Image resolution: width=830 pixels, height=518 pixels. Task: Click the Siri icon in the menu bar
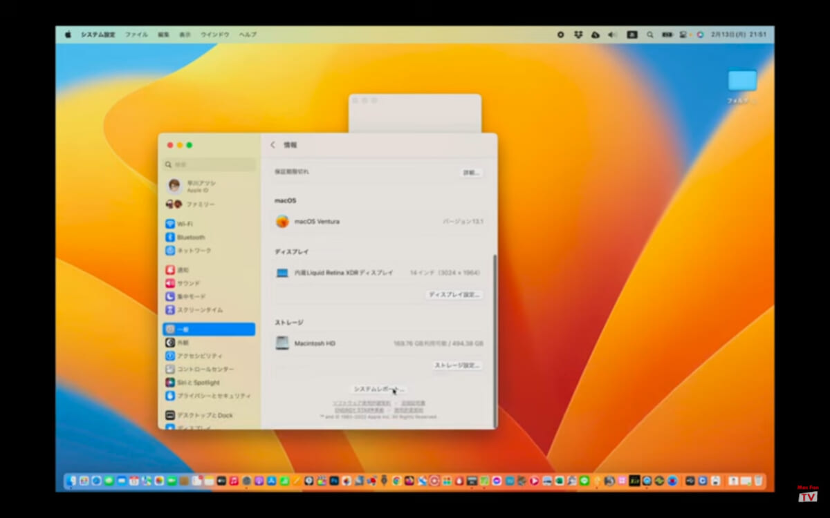point(700,35)
